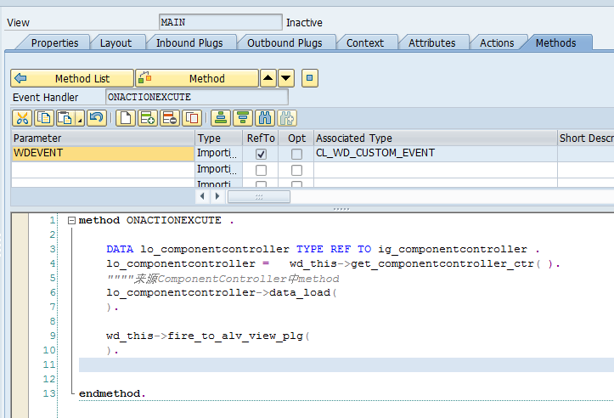The height and width of the screenshot is (418, 614).
Task: Click the Parameter column header
Action: 103,138
